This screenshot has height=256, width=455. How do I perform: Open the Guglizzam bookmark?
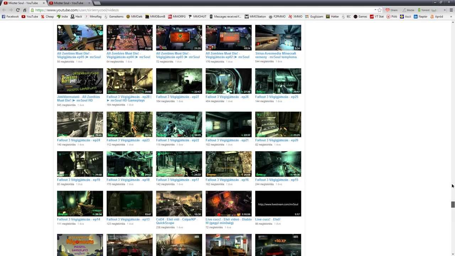point(314,16)
